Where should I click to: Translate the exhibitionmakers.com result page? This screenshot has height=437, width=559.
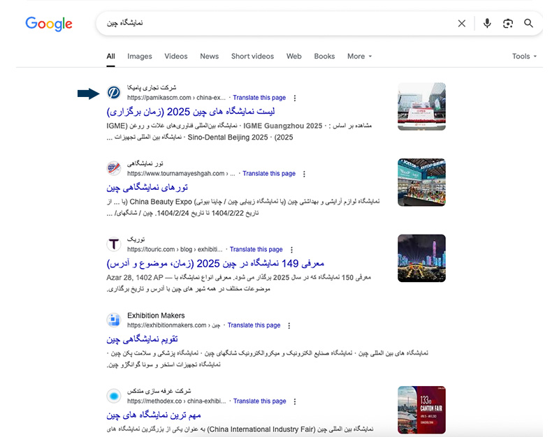pos(254,325)
